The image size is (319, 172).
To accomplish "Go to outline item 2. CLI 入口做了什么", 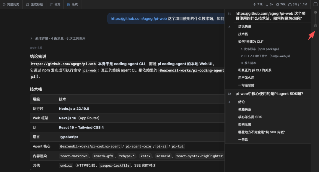I will coord(265,56).
